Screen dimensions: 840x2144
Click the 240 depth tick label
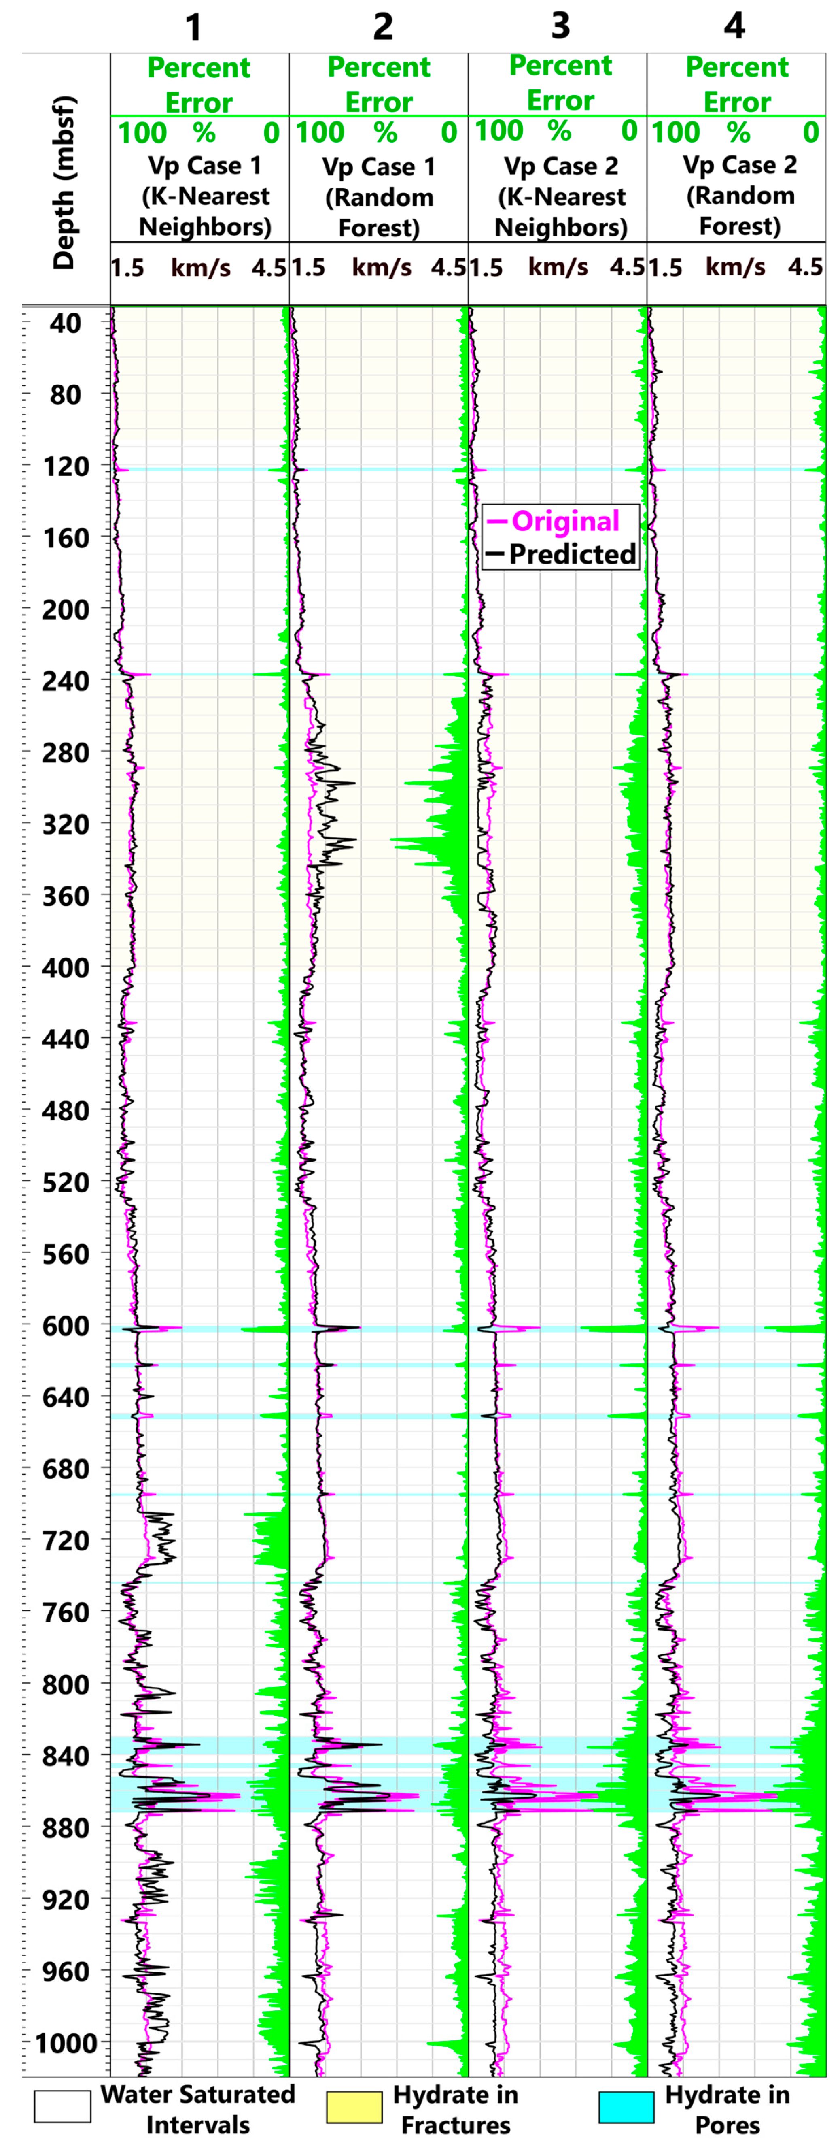[x=65, y=681]
